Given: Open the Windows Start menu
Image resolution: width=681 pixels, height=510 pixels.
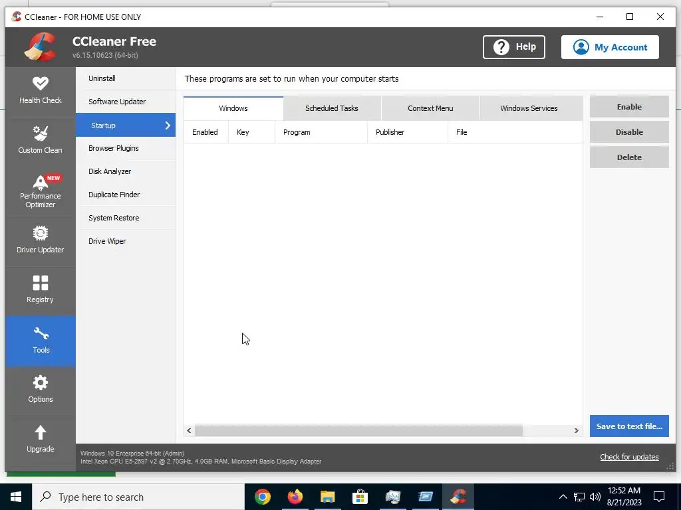Looking at the screenshot, I should pyautogui.click(x=16, y=497).
